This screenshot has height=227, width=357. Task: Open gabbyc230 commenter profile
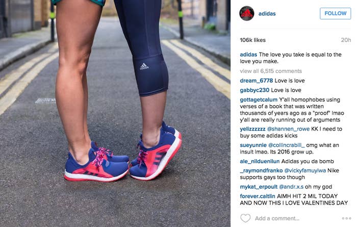[254, 90]
